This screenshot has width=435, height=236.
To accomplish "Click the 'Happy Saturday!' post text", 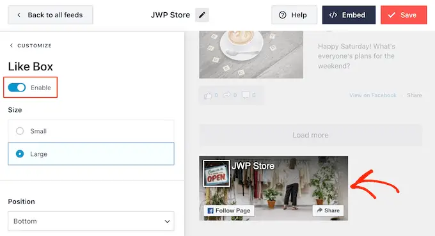I will [356, 56].
